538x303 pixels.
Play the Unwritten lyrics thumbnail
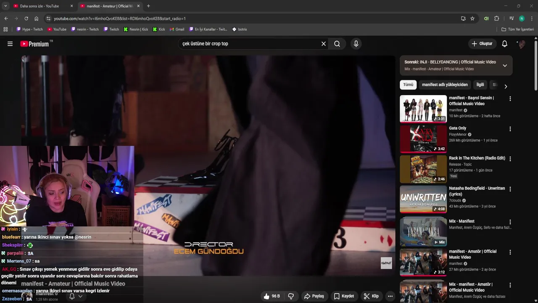tap(423, 199)
